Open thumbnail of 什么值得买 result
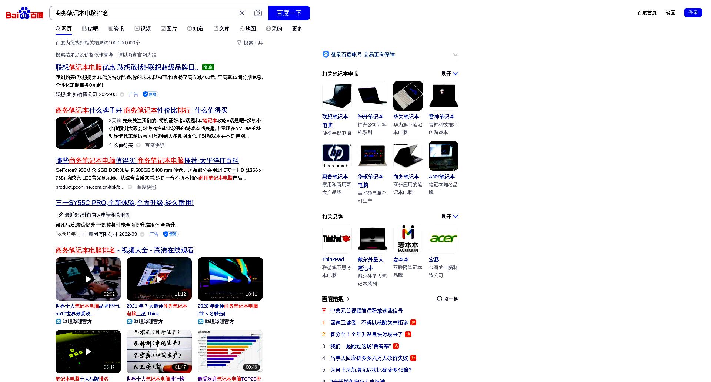The image size is (711, 382). click(79, 133)
